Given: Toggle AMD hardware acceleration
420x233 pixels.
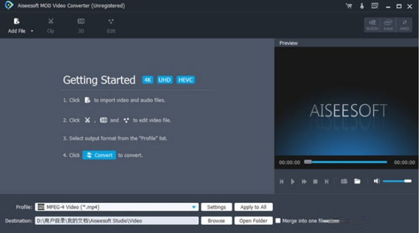Looking at the screenshot, I should tap(404, 25).
